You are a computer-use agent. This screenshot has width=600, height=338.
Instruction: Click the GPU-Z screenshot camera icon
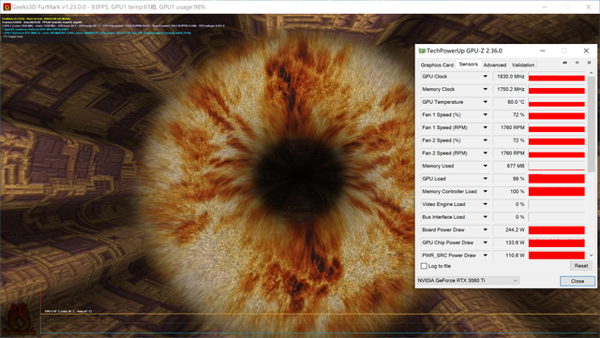564,63
